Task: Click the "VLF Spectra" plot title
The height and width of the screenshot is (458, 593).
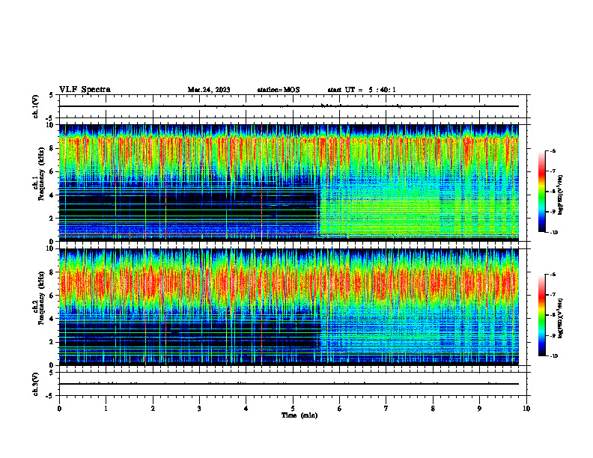Action: [85, 90]
